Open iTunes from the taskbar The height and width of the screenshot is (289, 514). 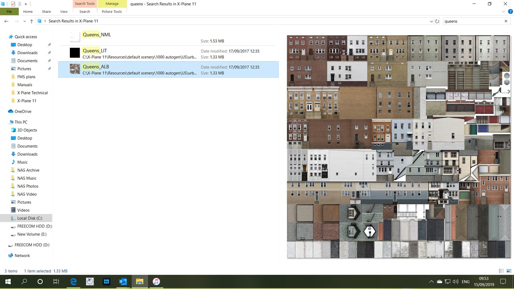[156, 282]
